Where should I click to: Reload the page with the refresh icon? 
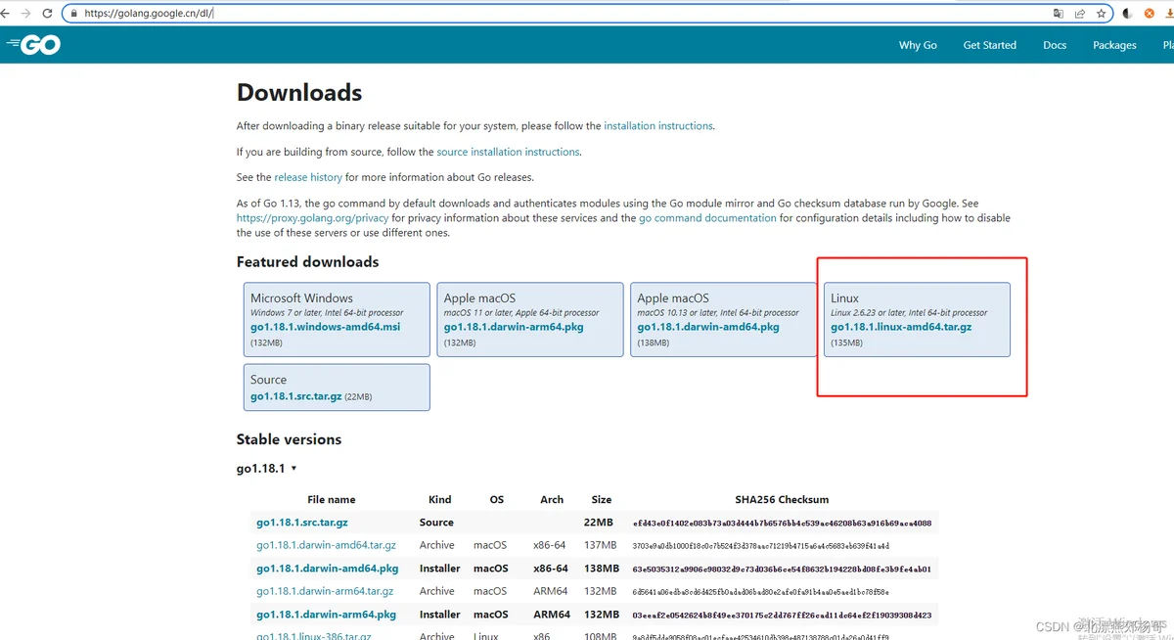pos(47,14)
